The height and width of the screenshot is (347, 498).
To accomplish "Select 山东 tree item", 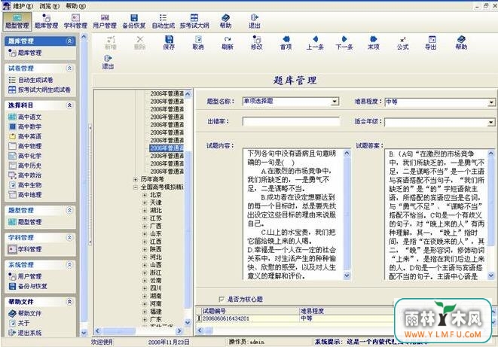I will pos(156,234).
